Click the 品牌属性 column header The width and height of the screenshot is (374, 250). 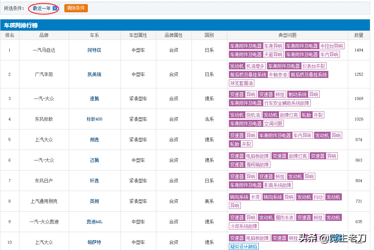[x=174, y=35]
